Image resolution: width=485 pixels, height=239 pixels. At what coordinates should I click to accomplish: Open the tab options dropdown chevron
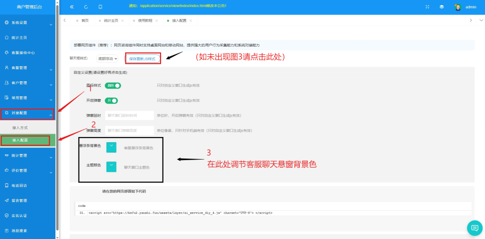481,20
